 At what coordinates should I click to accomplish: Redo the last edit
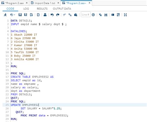58,15
